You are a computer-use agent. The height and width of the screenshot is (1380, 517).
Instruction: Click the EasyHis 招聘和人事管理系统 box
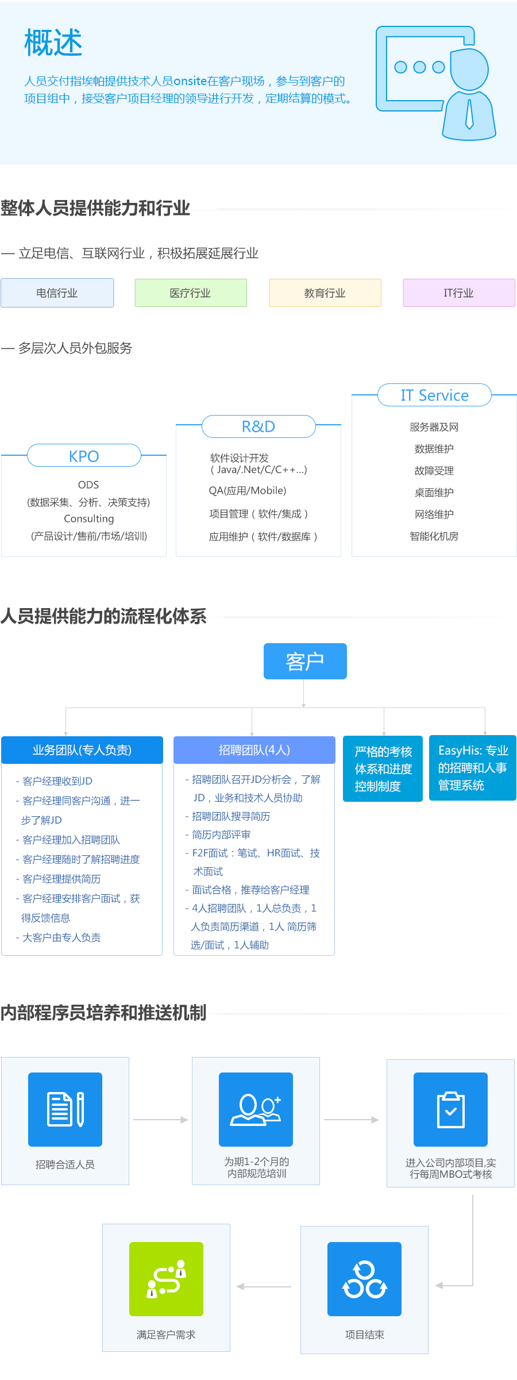point(473,768)
